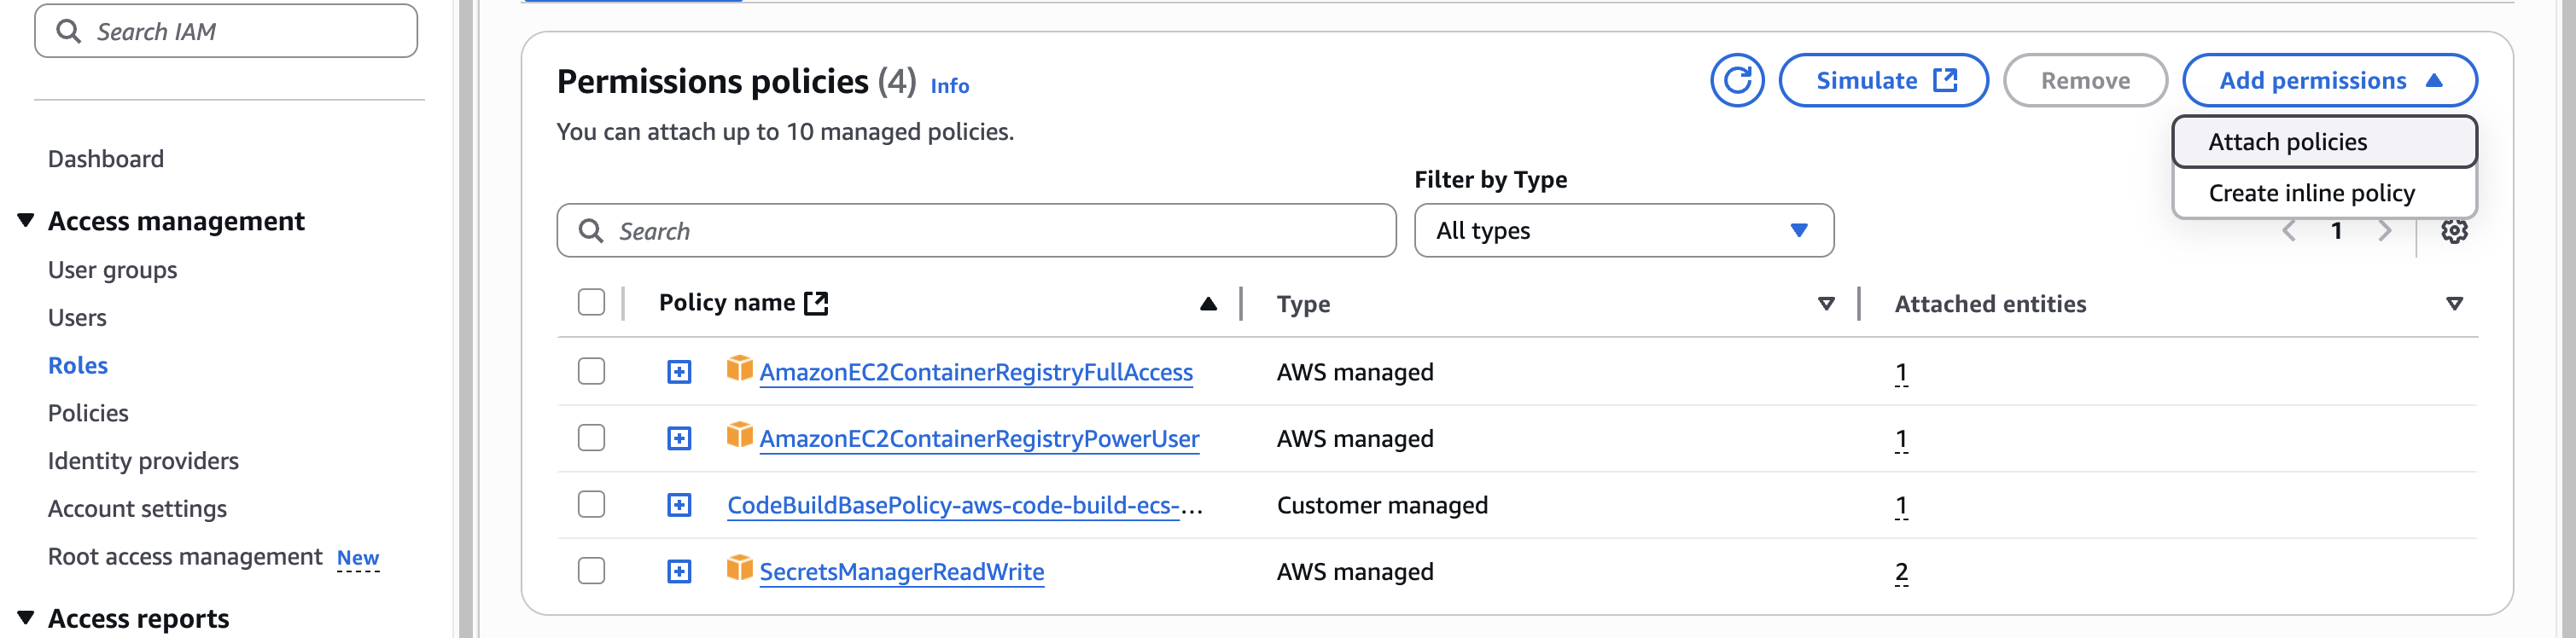
Task: Sort by Policy name ascending arrow
Action: 1208,304
